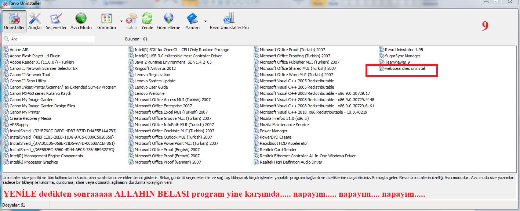Image resolution: width=520 pixels, height=211 pixels.
Task: Select RapidBoot HDD Accelerator entry
Action: 281,143
